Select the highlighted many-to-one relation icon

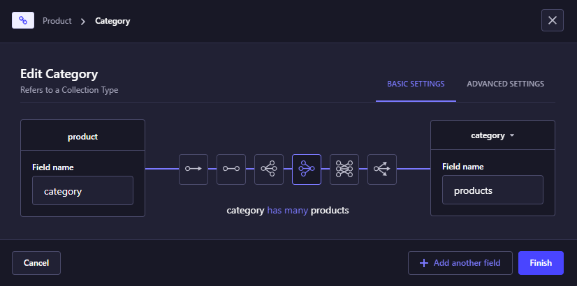(x=307, y=169)
